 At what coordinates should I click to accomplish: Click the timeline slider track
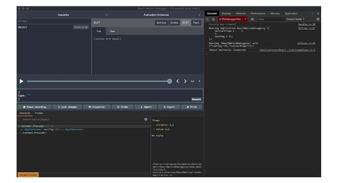tap(98, 81)
